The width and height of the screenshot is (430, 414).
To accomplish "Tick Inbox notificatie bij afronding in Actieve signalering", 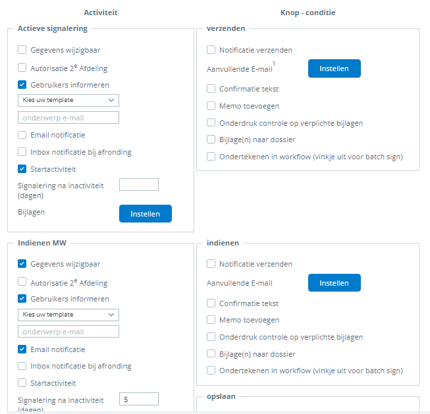I will 22,152.
